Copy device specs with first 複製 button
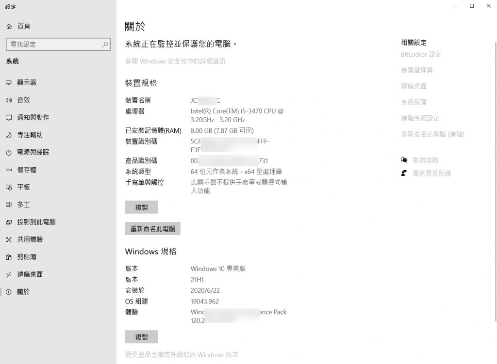 [141, 207]
